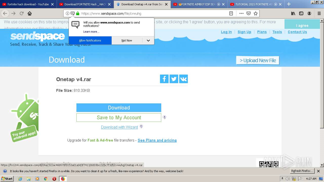Image resolution: width=324 pixels, height=182 pixels.
Task: Click the URL address field
Action: pos(153,13)
